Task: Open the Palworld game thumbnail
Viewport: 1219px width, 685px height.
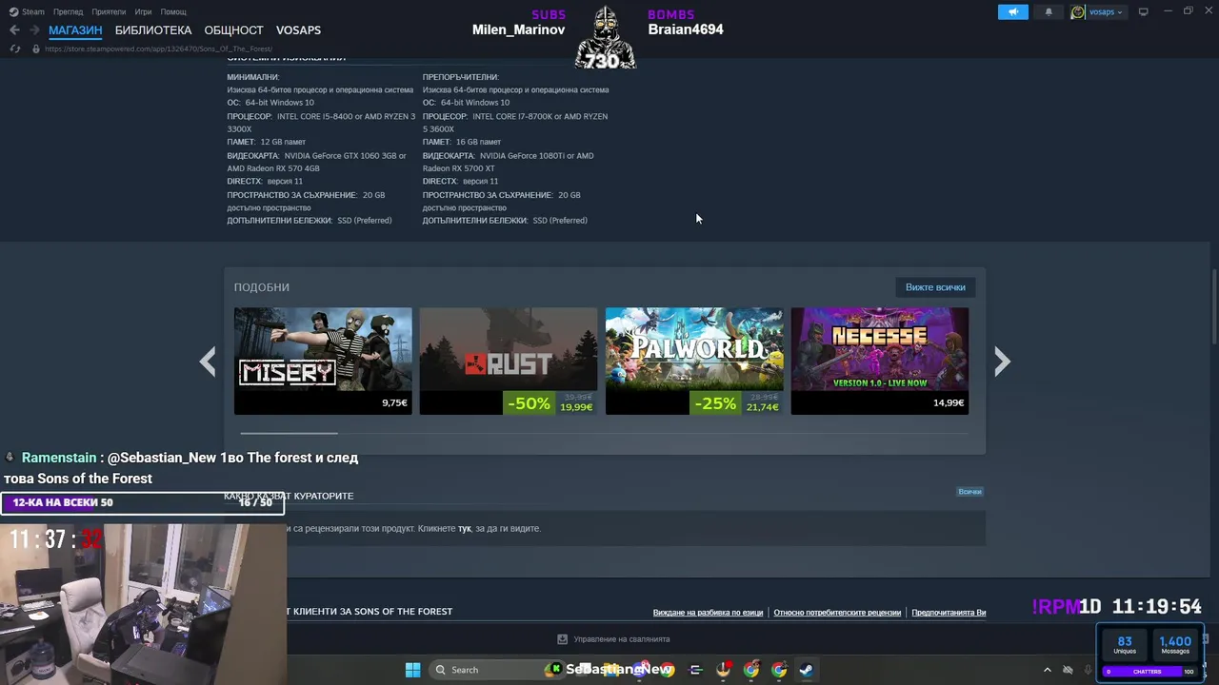Action: 694,361
